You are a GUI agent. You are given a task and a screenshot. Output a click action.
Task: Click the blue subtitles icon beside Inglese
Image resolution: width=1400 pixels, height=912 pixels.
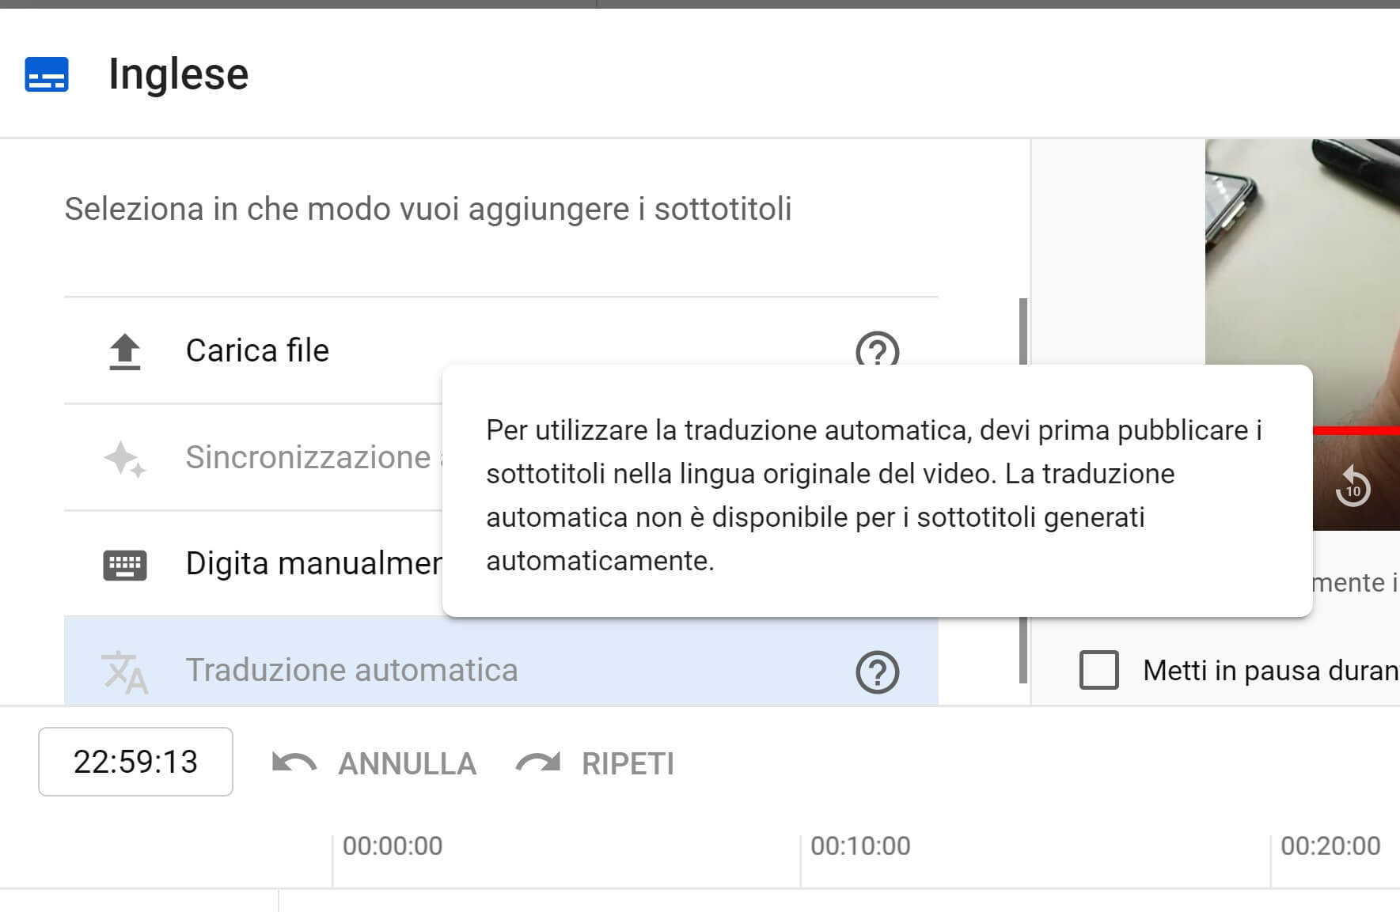coord(47,75)
